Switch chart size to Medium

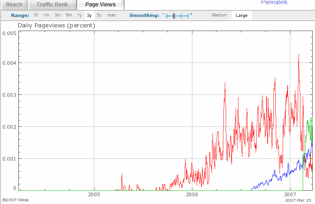tap(219, 15)
